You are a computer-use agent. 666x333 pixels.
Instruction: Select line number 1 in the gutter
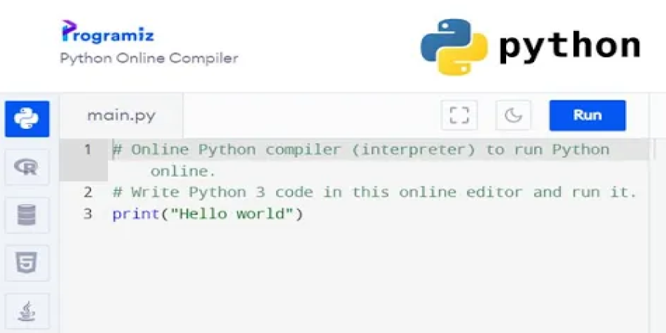pos(87,149)
